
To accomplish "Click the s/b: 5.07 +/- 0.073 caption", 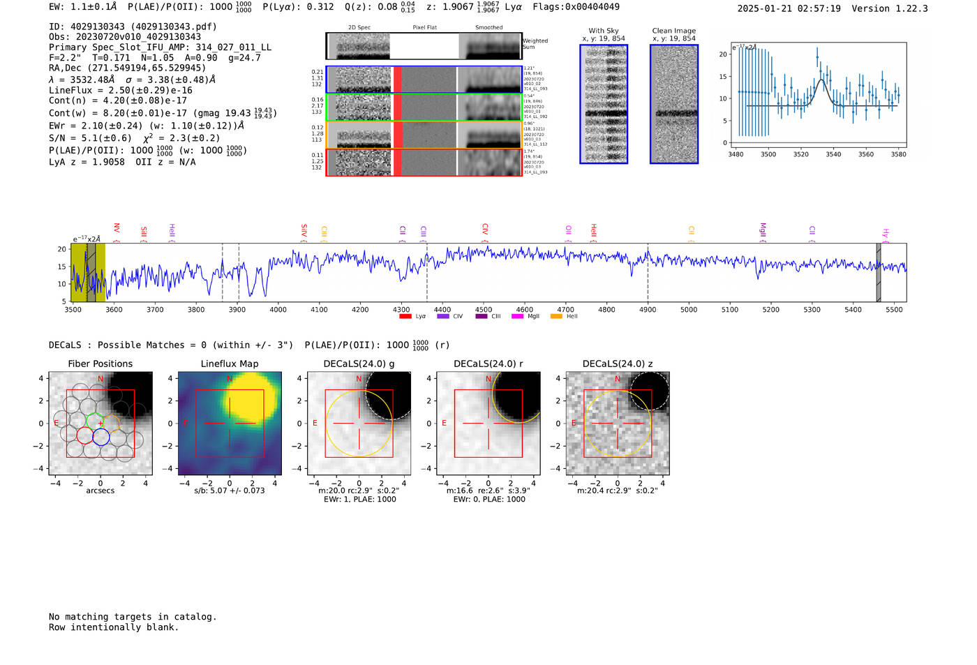I will click(x=230, y=491).
